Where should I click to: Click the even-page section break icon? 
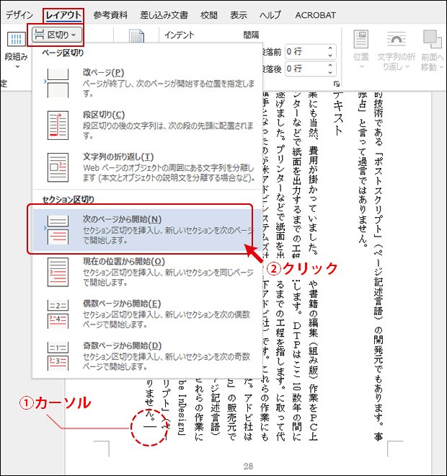pos(58,314)
